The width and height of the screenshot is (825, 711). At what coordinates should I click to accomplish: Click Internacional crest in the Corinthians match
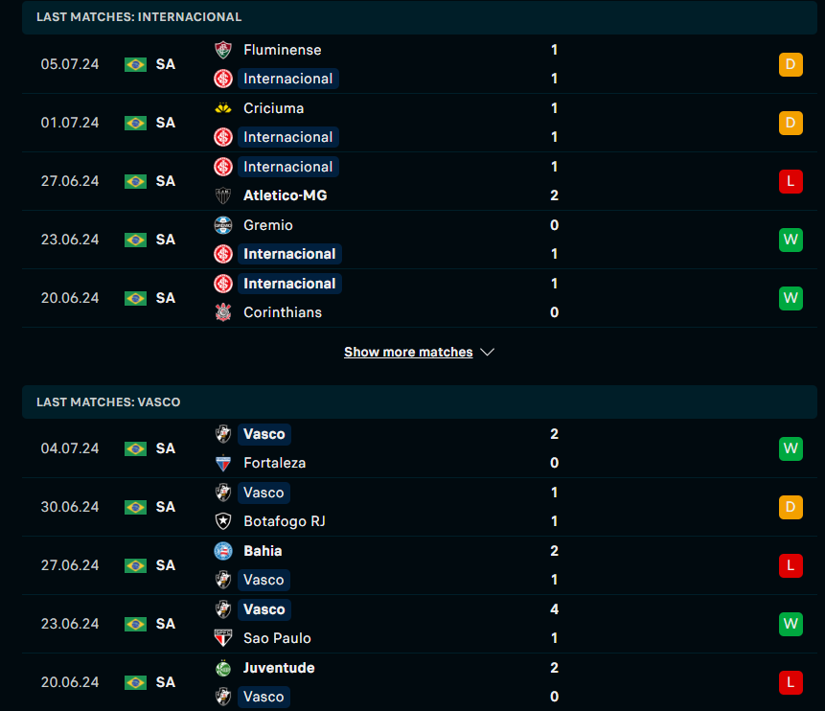click(223, 284)
